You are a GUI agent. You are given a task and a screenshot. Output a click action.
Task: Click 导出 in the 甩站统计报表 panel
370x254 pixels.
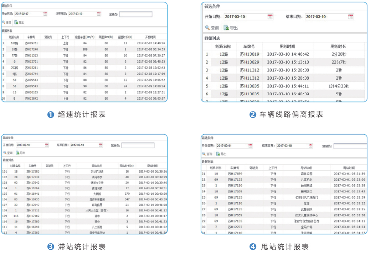point(221,154)
